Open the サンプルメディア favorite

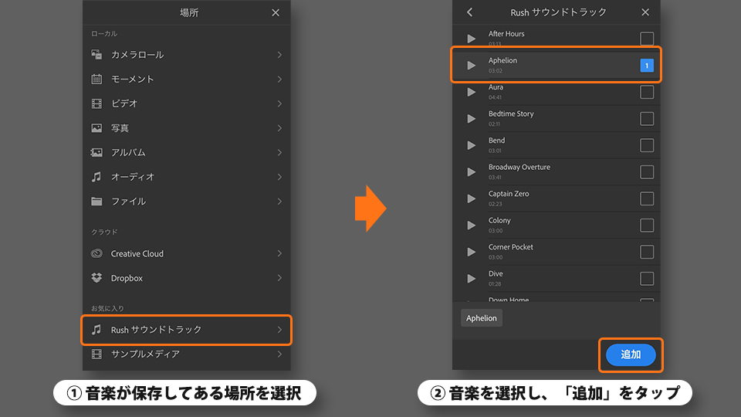pos(187,354)
